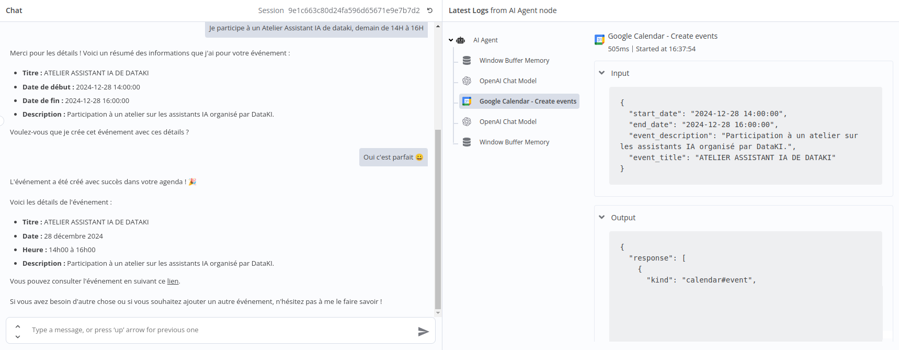Collapse the AI Agent log tree
Screen dimensions: 899x350
click(451, 40)
